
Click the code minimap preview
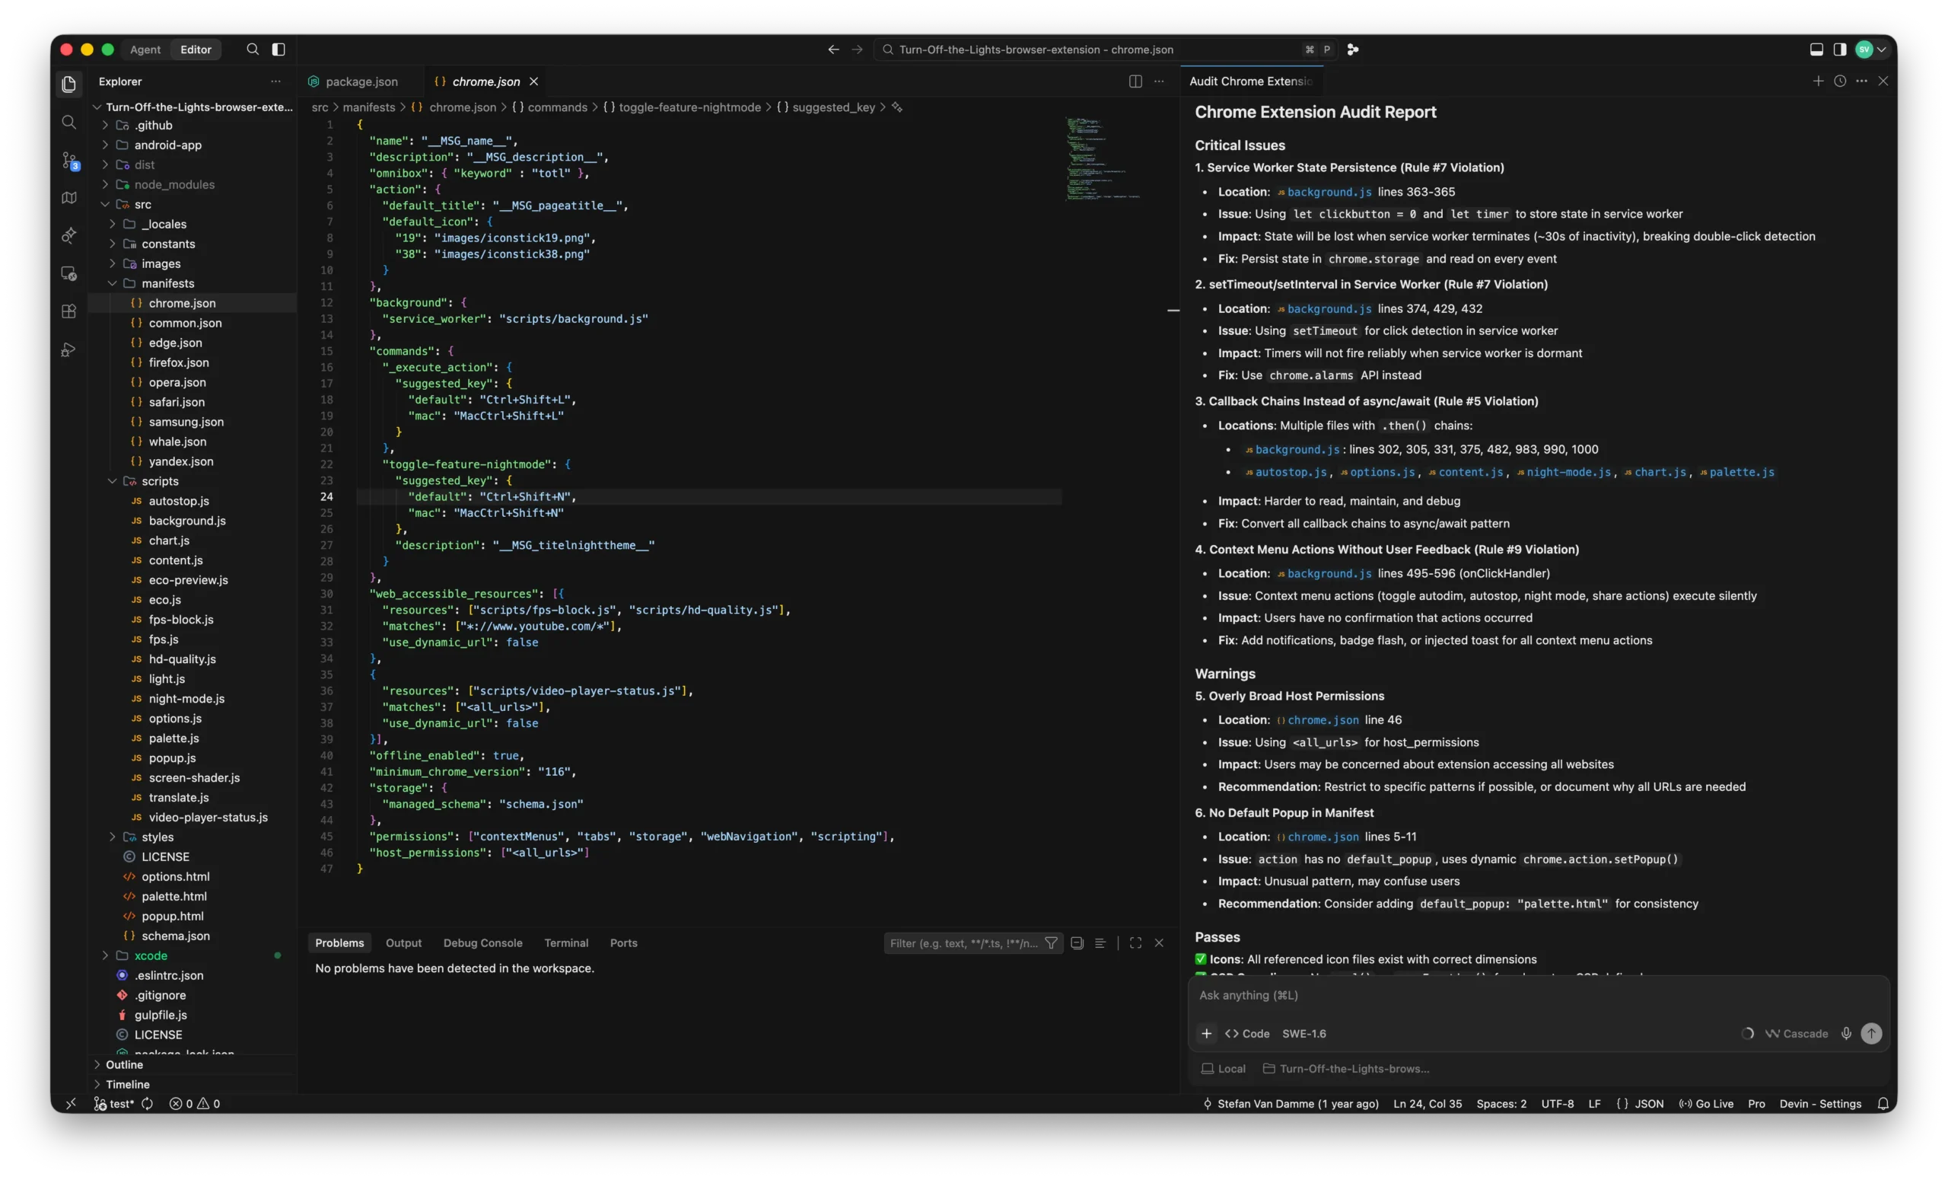point(1102,158)
